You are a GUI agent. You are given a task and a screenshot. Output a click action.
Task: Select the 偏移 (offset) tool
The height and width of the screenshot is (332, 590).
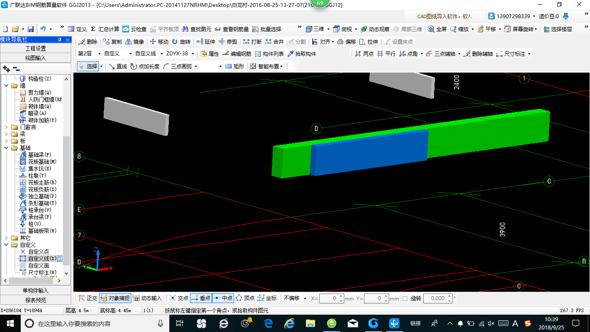point(346,42)
